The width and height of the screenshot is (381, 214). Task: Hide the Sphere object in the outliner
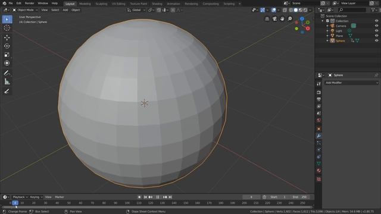coord(376,41)
